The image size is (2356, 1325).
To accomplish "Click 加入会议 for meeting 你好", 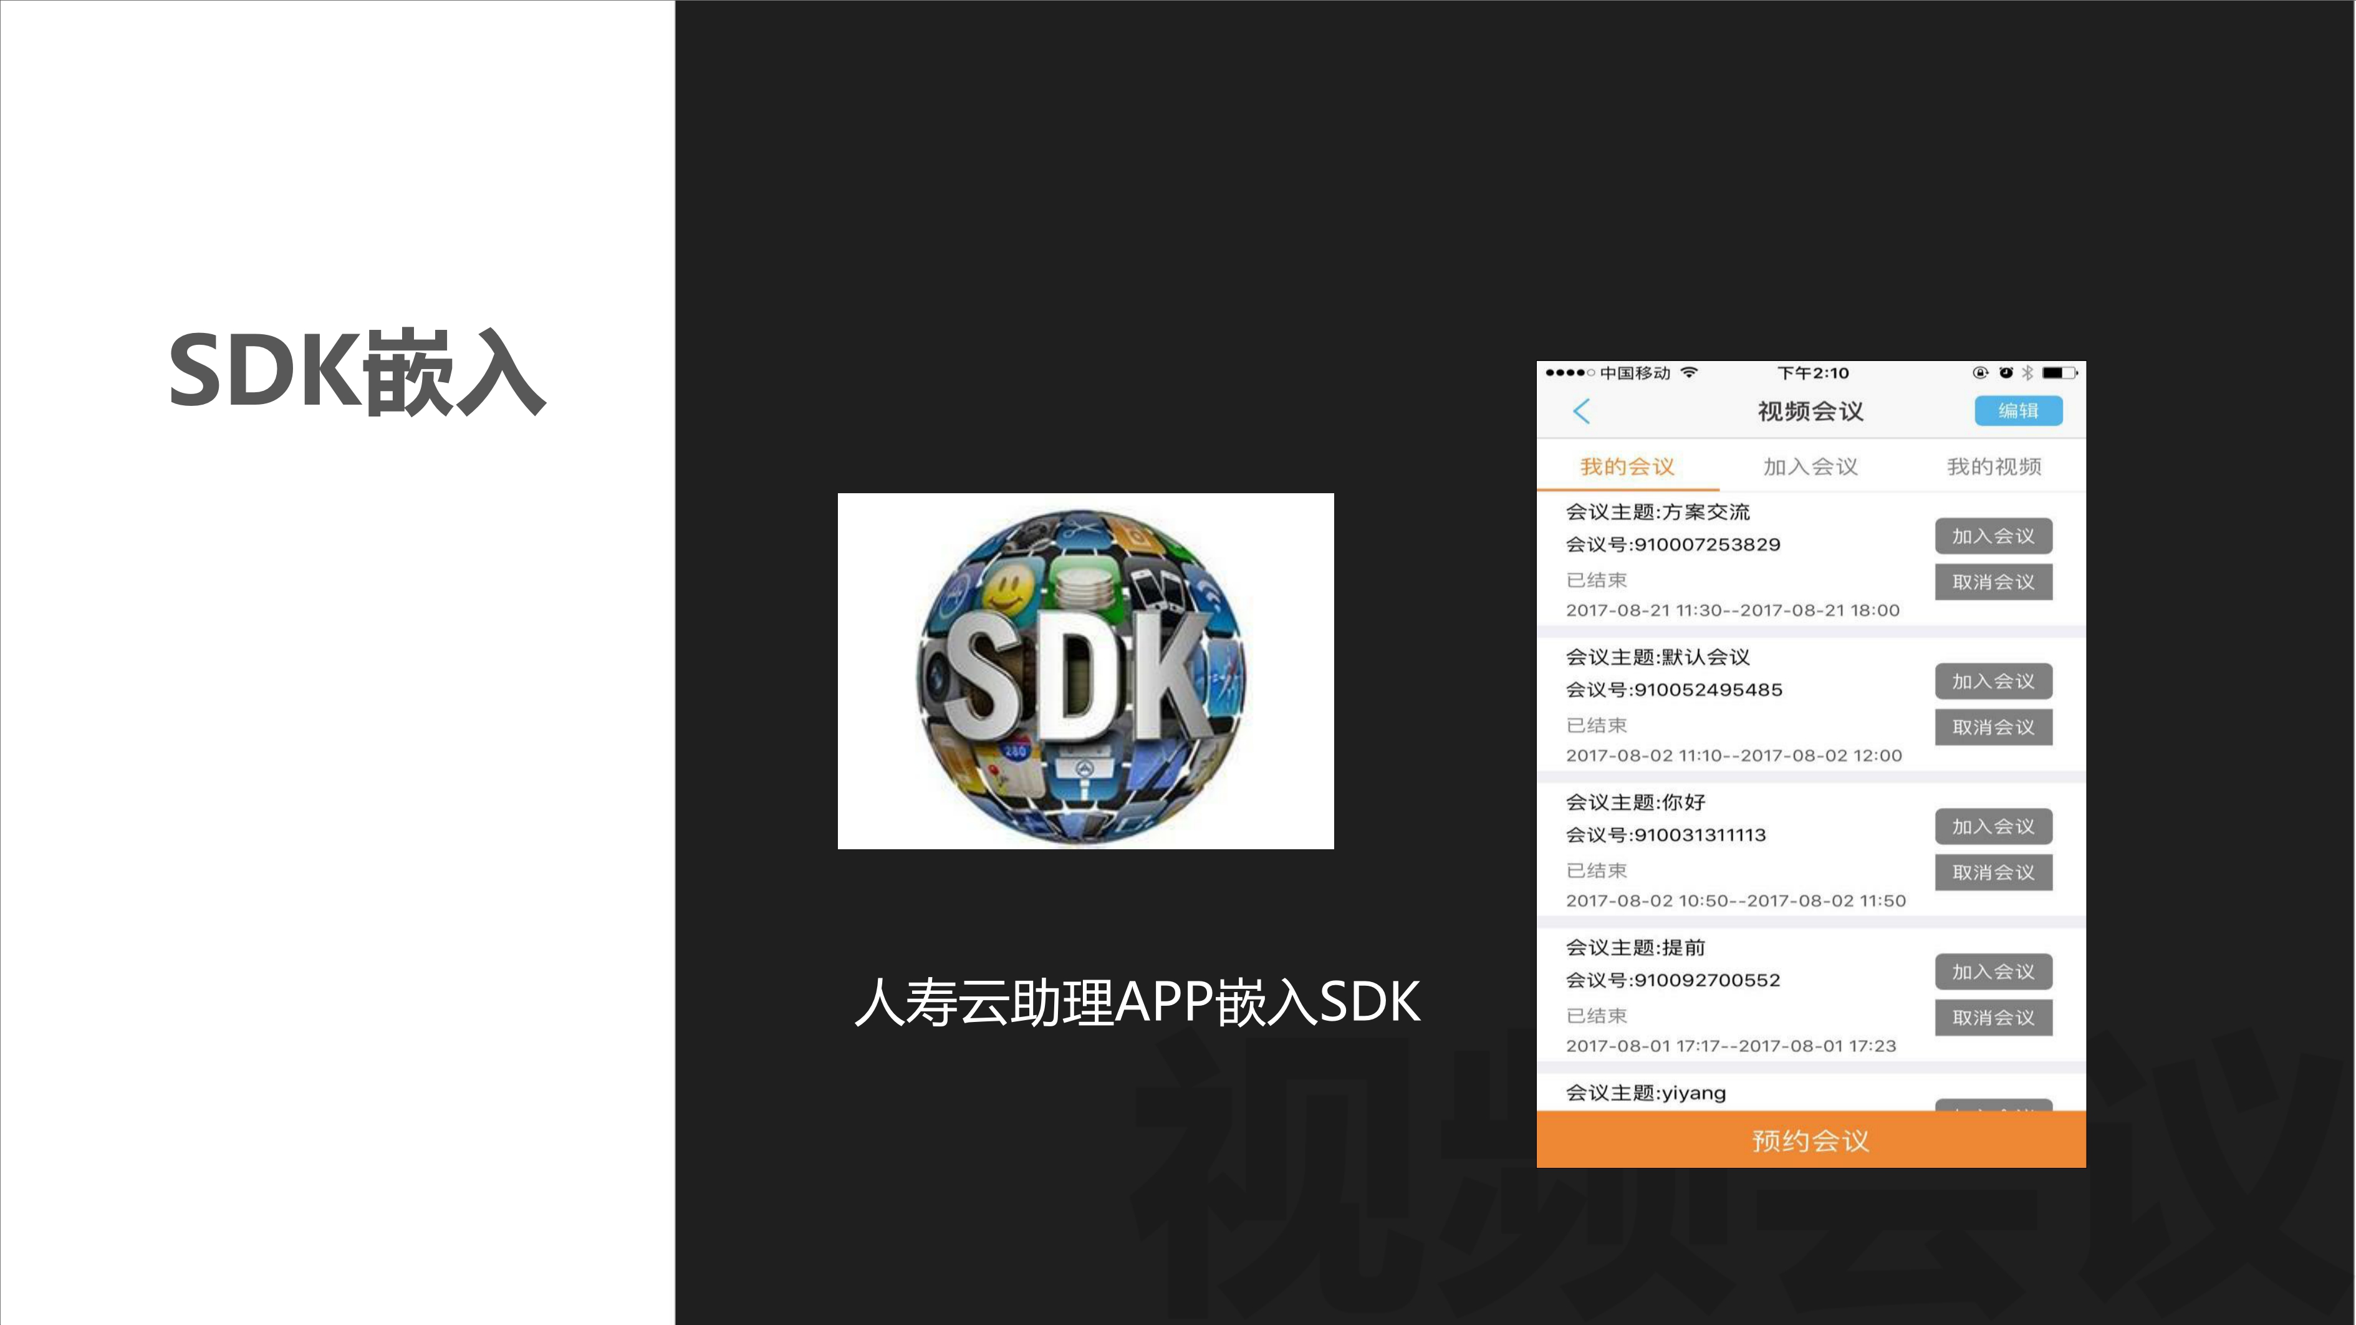I will tap(1994, 827).
